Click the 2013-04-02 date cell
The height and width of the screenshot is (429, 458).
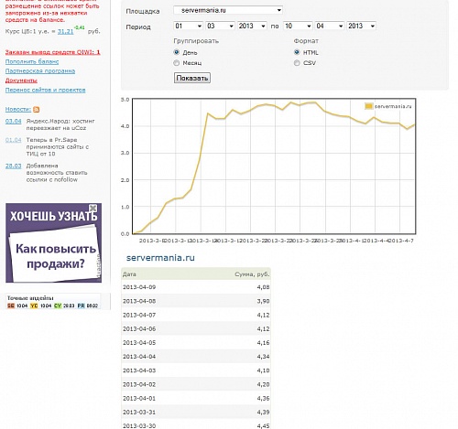(x=139, y=384)
